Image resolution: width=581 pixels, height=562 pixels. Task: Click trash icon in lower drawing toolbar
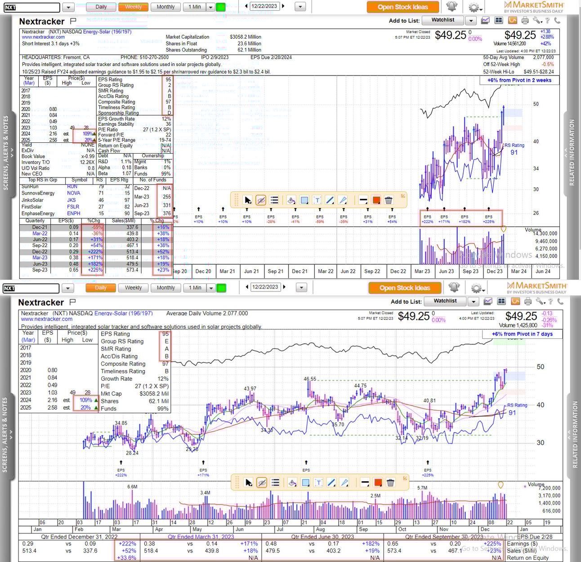tap(391, 482)
